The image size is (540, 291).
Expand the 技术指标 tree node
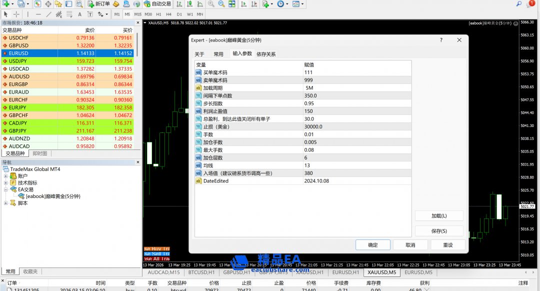pos(6,183)
